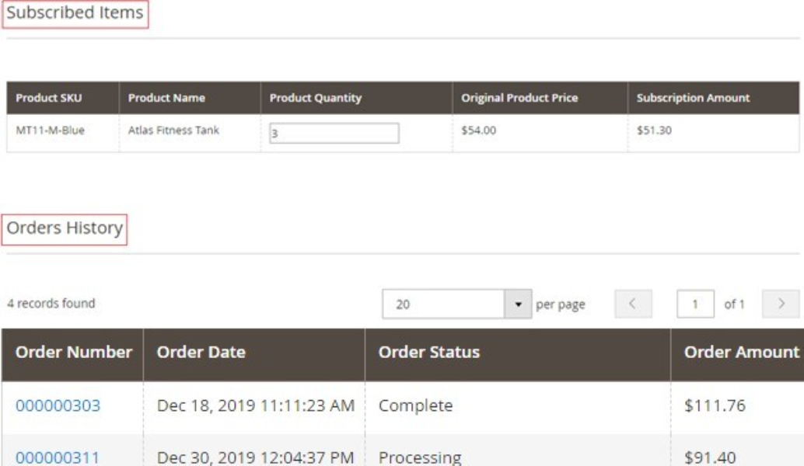Click the Atlas Fitness Tank product name

pyautogui.click(x=173, y=130)
